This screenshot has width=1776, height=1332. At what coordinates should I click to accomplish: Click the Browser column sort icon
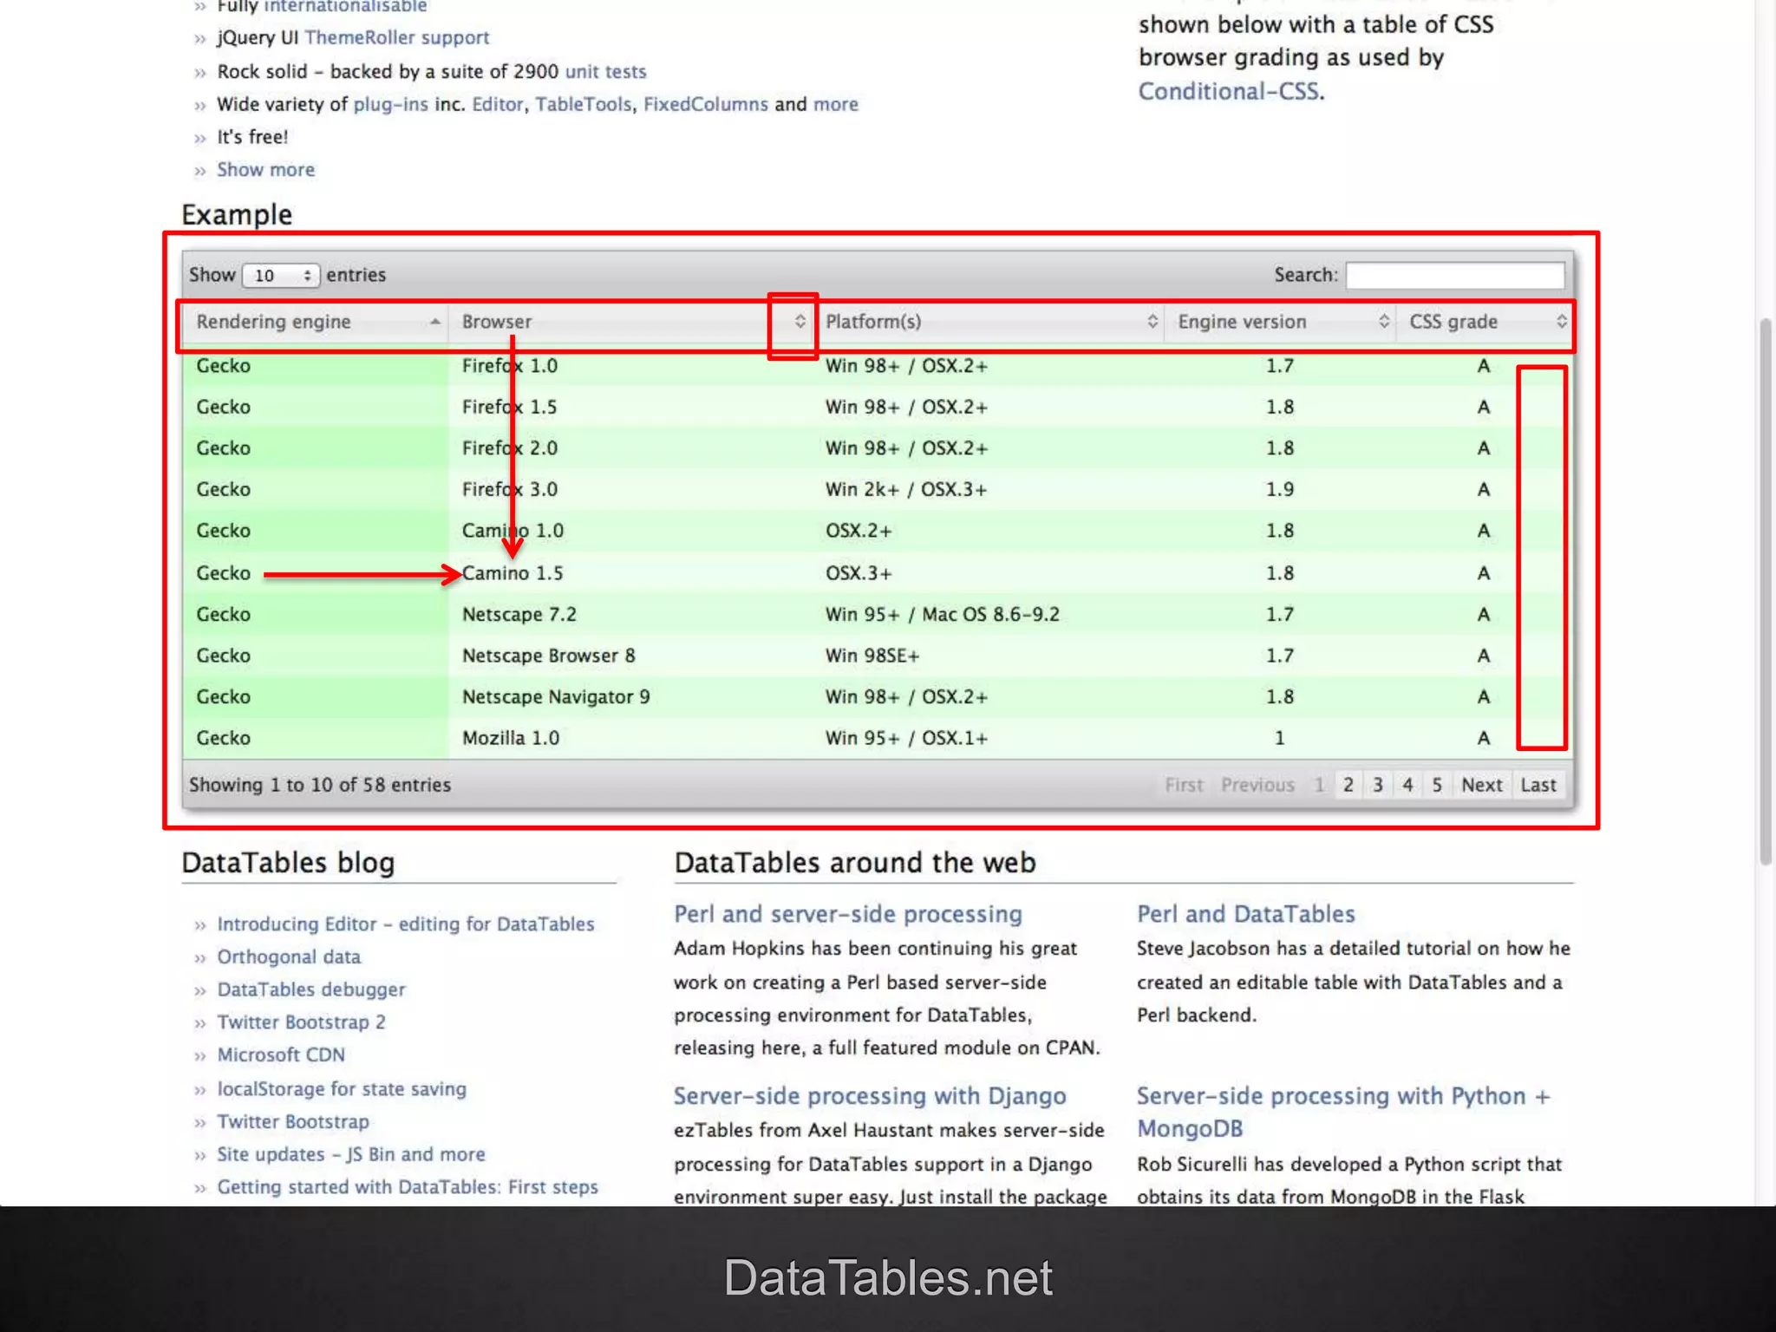pos(800,322)
